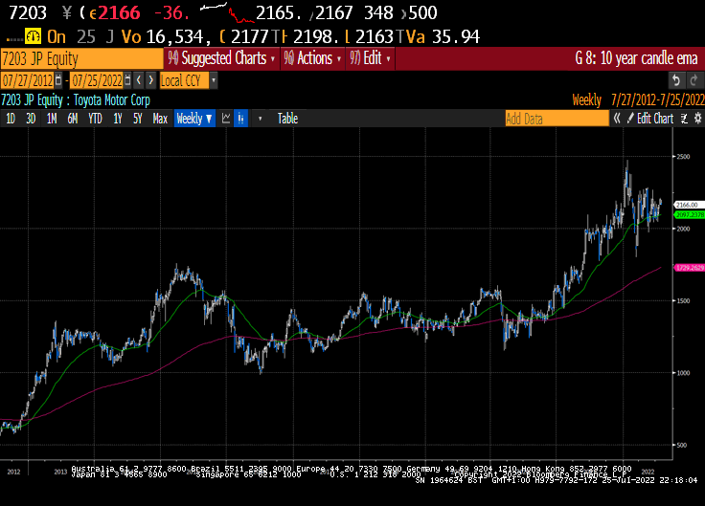Click the green 2097.2378 EMA label

(x=689, y=215)
